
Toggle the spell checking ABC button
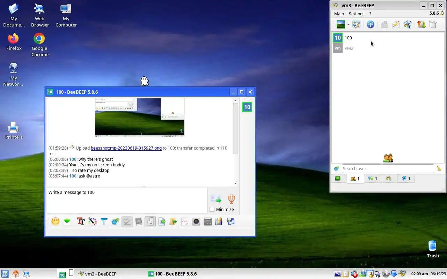coord(127,221)
